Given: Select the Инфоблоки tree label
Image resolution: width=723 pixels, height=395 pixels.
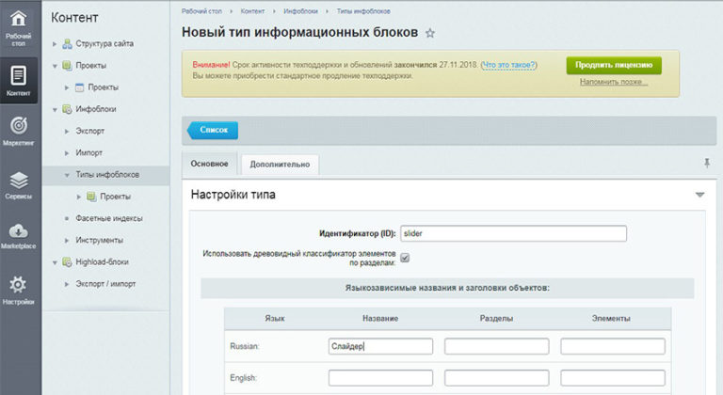Looking at the screenshot, I should [96, 109].
